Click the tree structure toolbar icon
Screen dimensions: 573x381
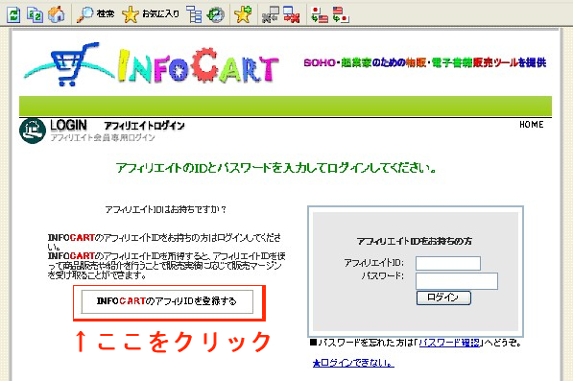194,14
